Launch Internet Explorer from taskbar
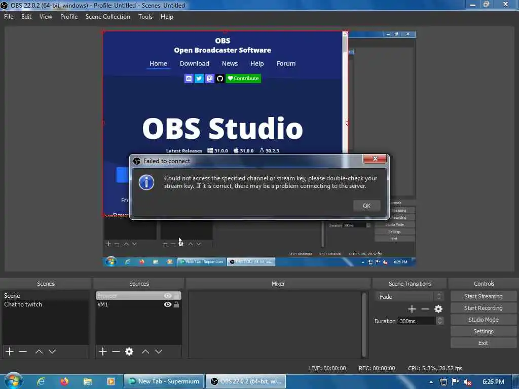This screenshot has width=519, height=389. point(41,381)
